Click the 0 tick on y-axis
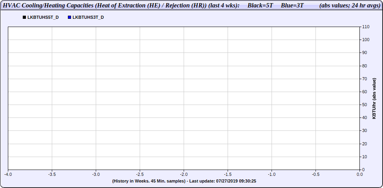Image resolution: width=383 pixels, height=188 pixels. pos(363,170)
